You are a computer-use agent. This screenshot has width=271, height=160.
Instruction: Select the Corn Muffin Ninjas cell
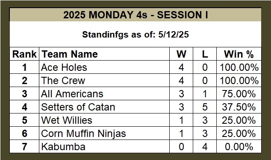coord(104,133)
